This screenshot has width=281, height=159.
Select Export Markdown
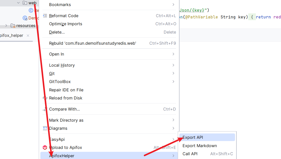click(x=200, y=146)
